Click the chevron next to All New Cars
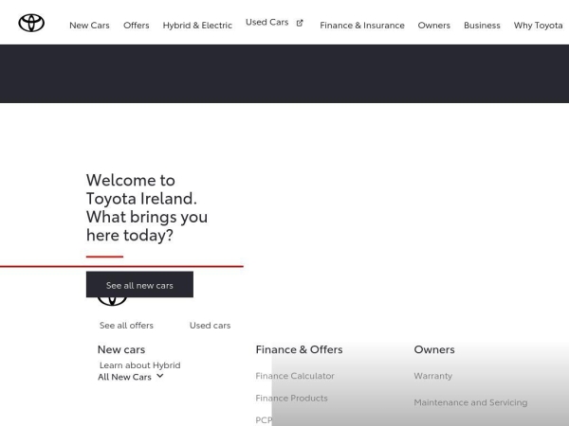The height and width of the screenshot is (426, 569). tap(160, 376)
